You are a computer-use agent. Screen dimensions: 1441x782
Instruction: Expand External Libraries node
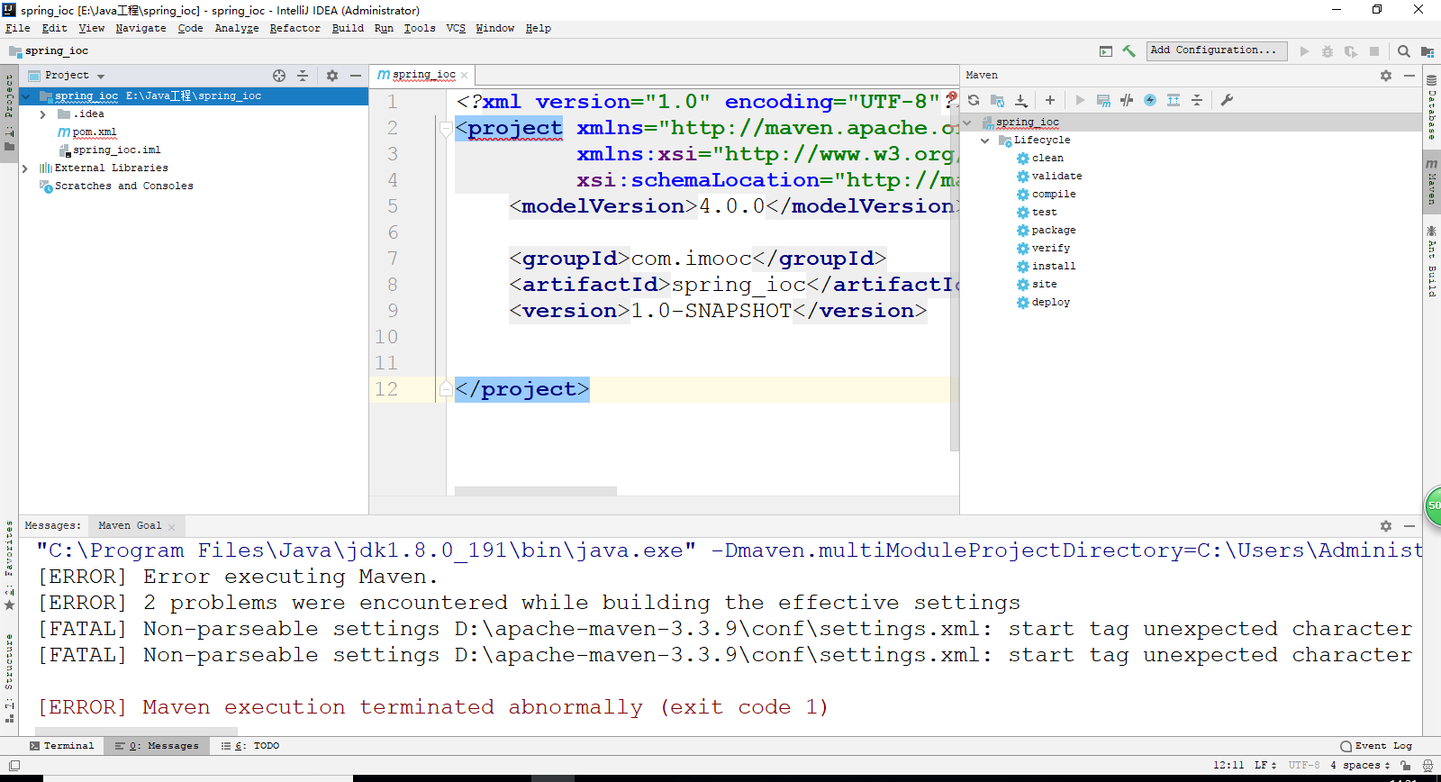25,168
